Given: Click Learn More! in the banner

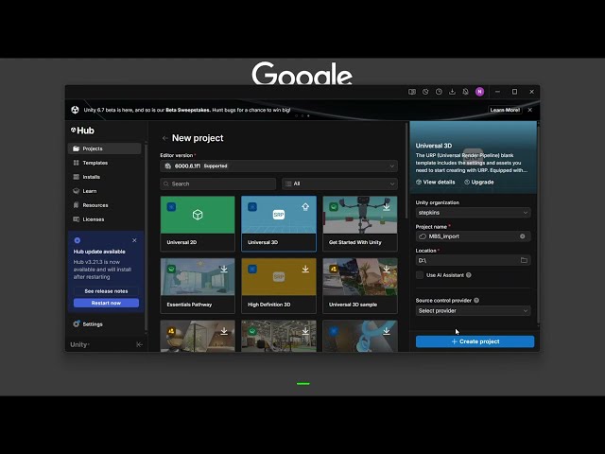Looking at the screenshot, I should 505,110.
